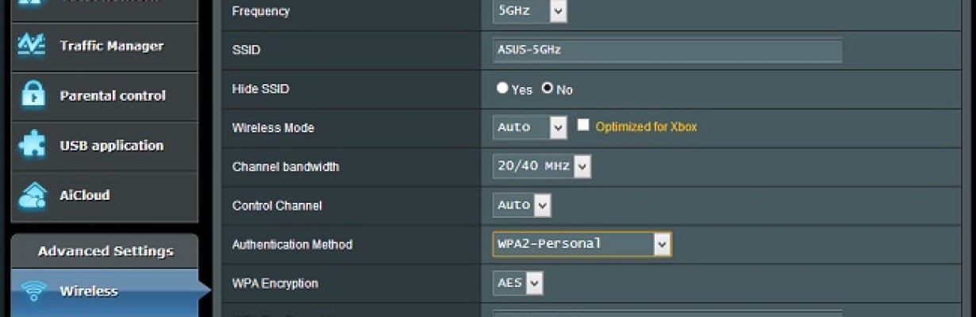Image resolution: width=976 pixels, height=317 pixels.
Task: Open the USB application menu item
Action: click(104, 146)
